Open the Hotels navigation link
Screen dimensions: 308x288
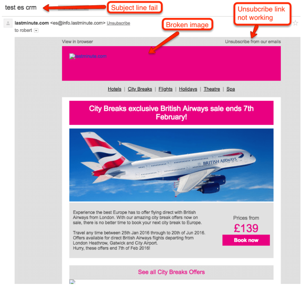point(114,89)
